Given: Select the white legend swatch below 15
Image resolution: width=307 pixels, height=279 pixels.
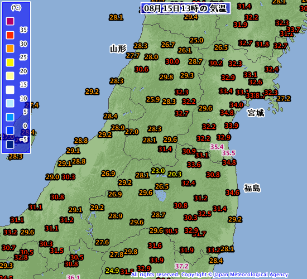Looking at the screenshot, I should [x=10, y=90].
